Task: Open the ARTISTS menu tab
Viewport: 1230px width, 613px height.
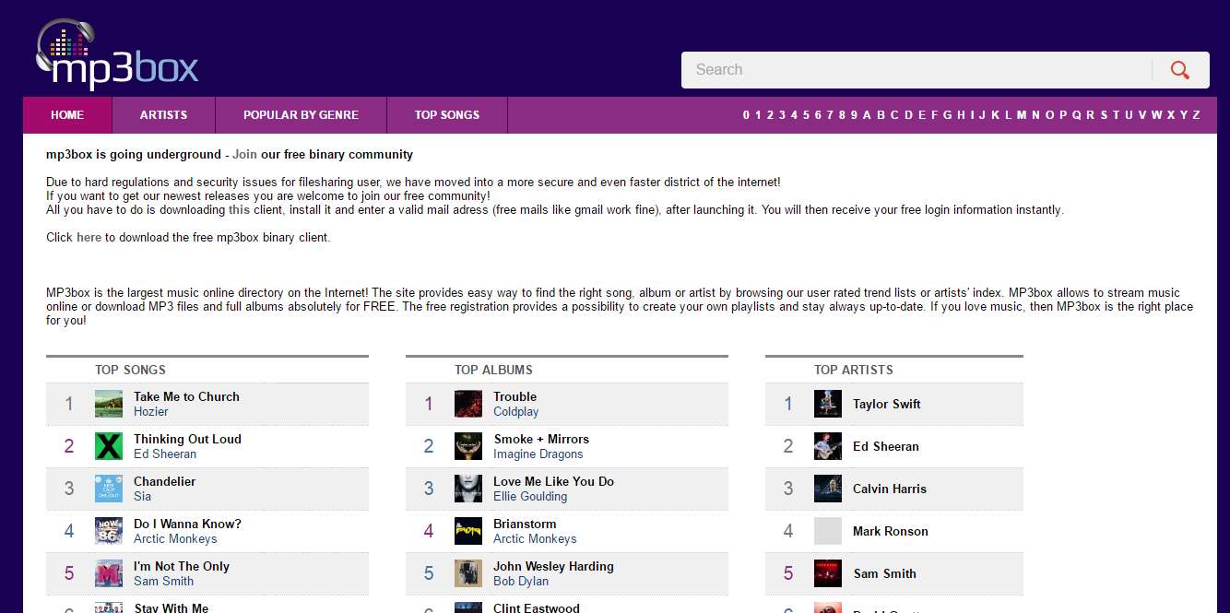Action: [x=163, y=115]
